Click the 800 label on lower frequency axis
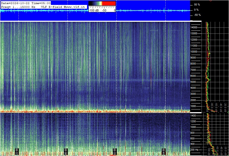Screen dimensions: 229x156 (193, 133)
